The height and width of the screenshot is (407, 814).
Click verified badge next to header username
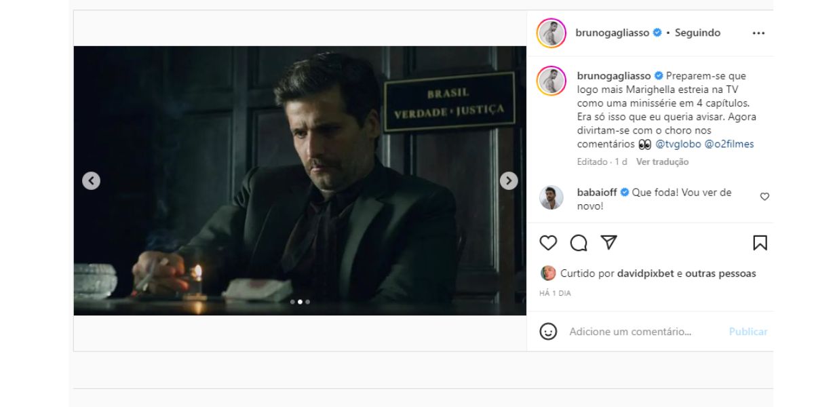click(x=657, y=33)
